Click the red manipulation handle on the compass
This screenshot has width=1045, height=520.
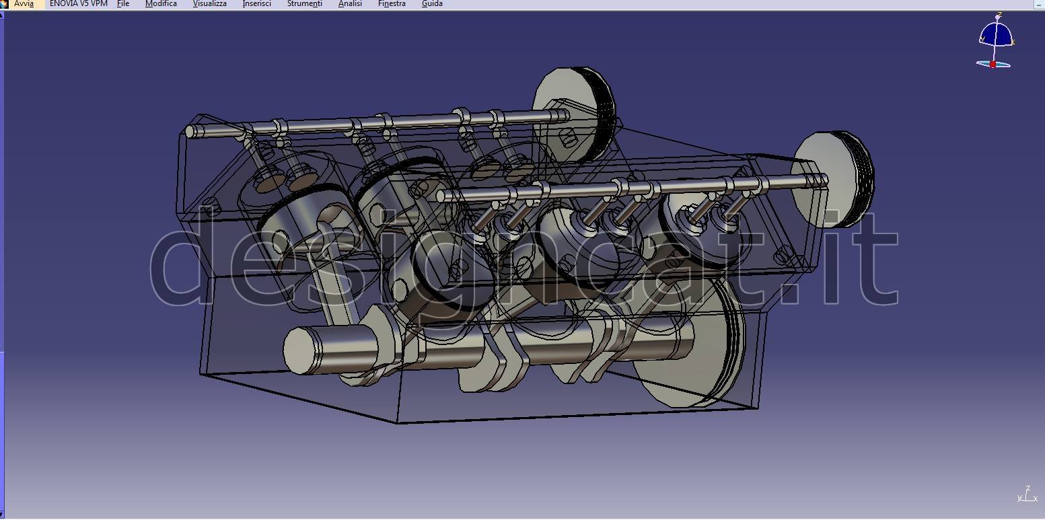[x=993, y=65]
